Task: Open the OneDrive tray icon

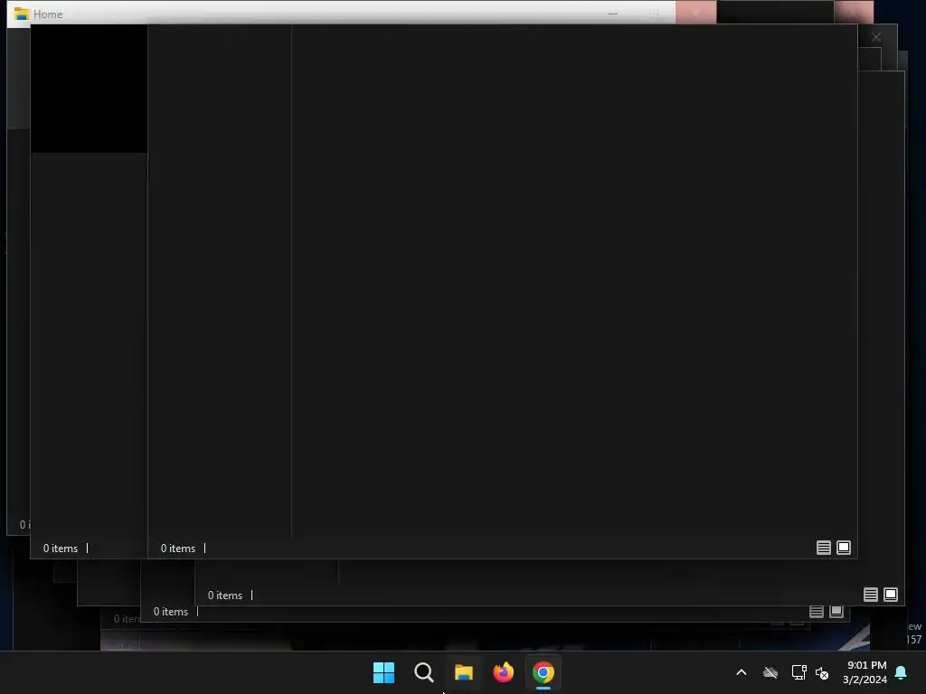Action: (770, 672)
